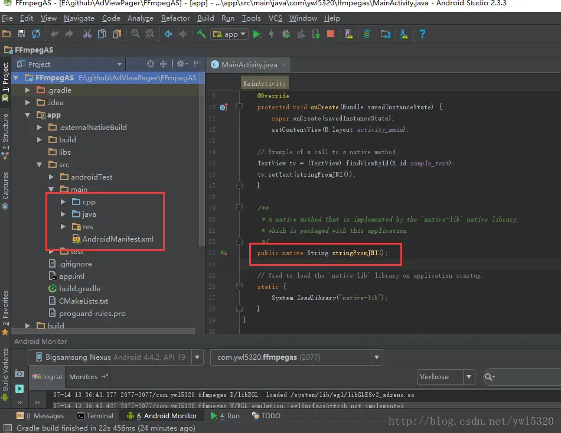Select CMakeLists.txt in project tree
The image size is (561, 433).
[83, 301]
